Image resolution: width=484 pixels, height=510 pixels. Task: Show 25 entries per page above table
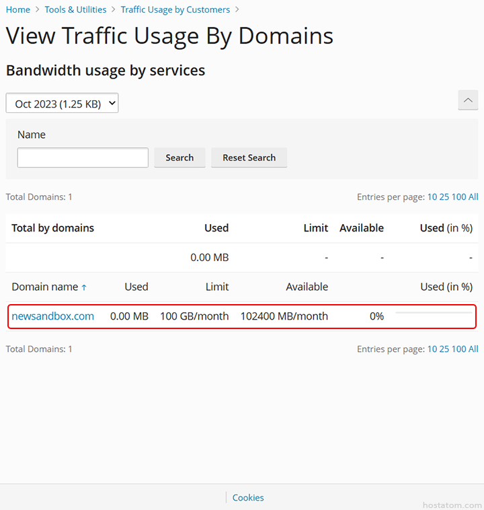444,197
